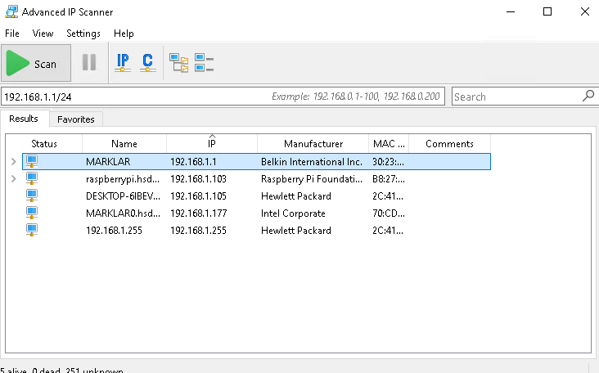599x373 pixels.
Task: Click the IP toolbar icon
Action: (123, 63)
